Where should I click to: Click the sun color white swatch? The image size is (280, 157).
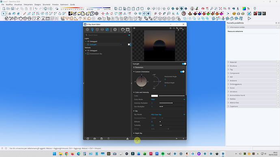pos(155,96)
